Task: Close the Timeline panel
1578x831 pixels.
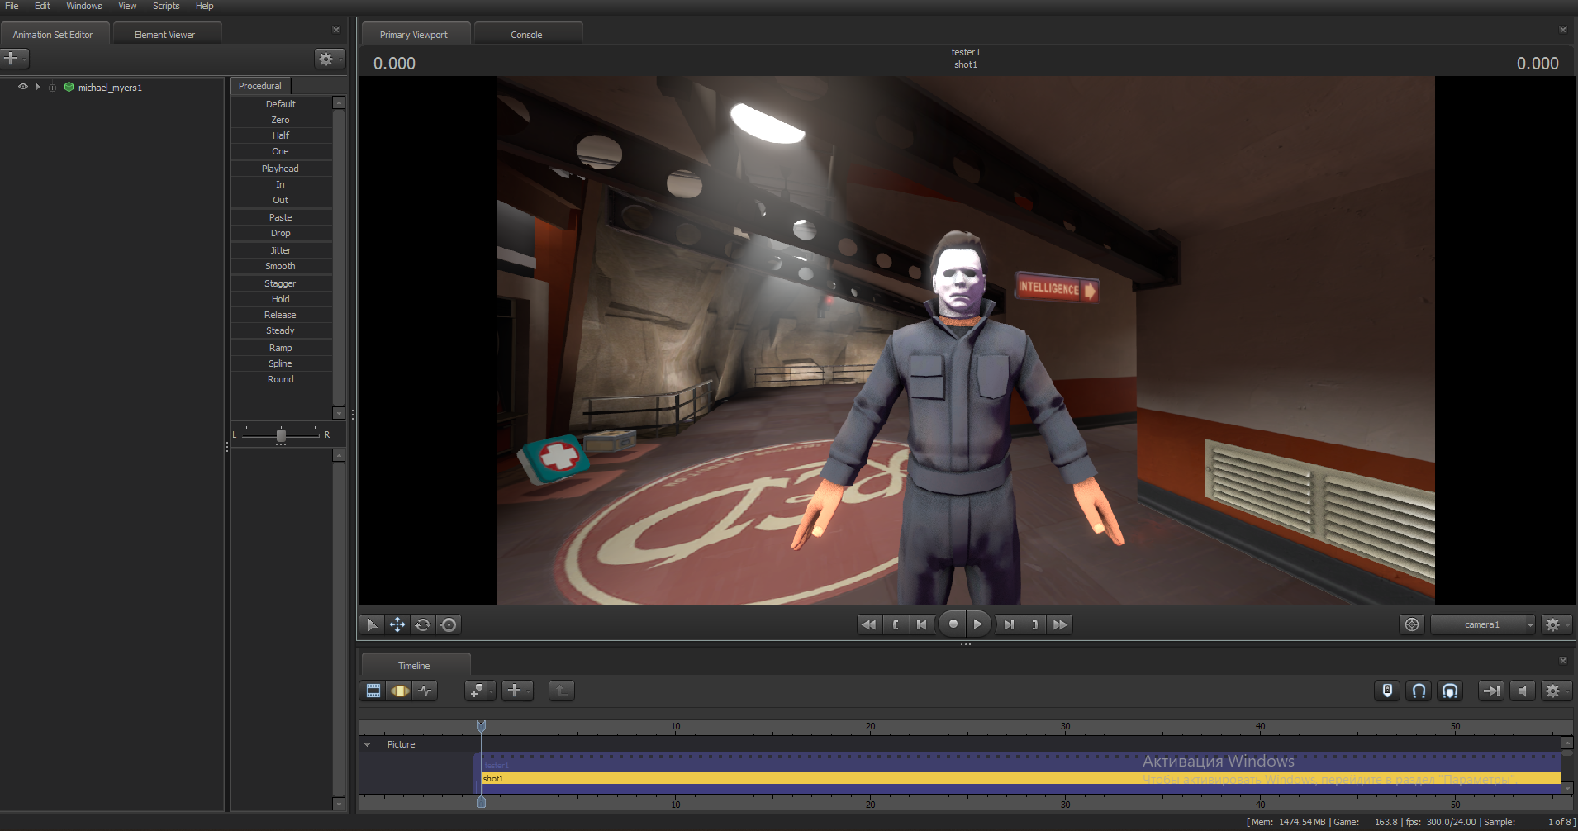Action: 1562,661
